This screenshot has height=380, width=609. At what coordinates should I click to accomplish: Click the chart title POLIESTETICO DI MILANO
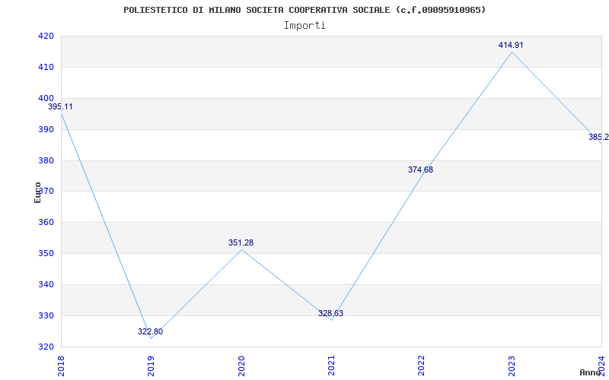click(x=304, y=10)
